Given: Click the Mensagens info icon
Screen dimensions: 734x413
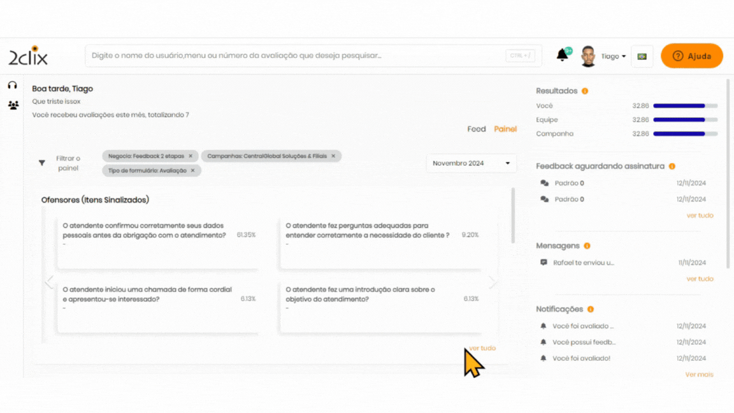Looking at the screenshot, I should tap(587, 246).
